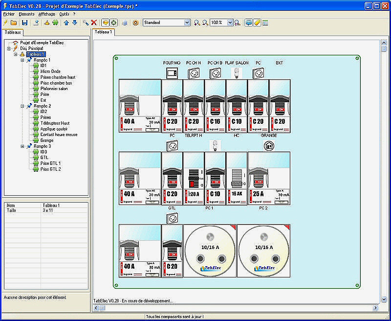Select Projet d'Exemple TabElec tree root
The height and width of the screenshot is (321, 391).
(42, 43)
